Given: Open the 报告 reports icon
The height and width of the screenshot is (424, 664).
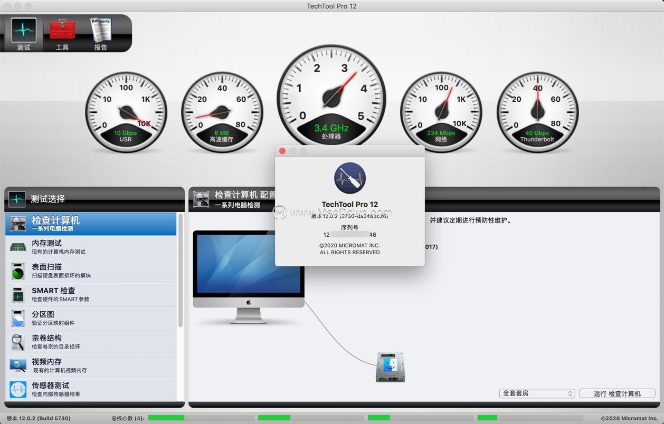Looking at the screenshot, I should tap(100, 30).
